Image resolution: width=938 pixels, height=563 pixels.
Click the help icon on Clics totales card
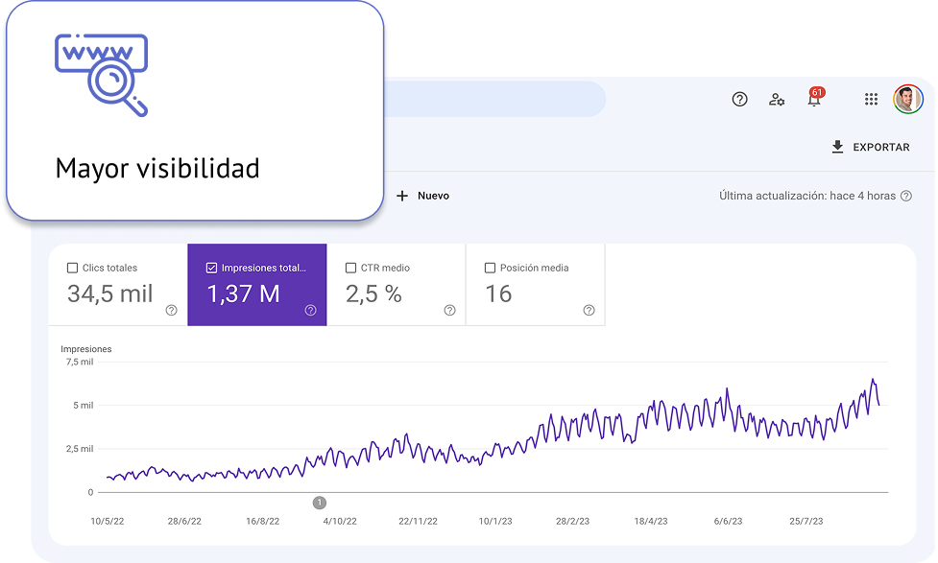tap(171, 310)
